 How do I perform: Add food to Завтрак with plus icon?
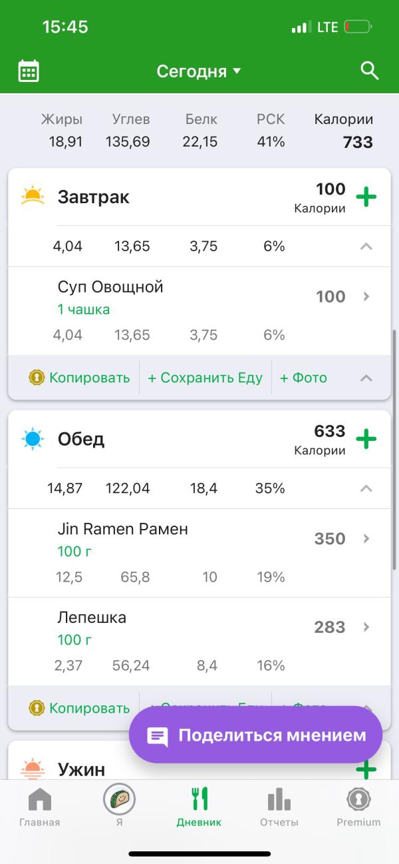(366, 197)
